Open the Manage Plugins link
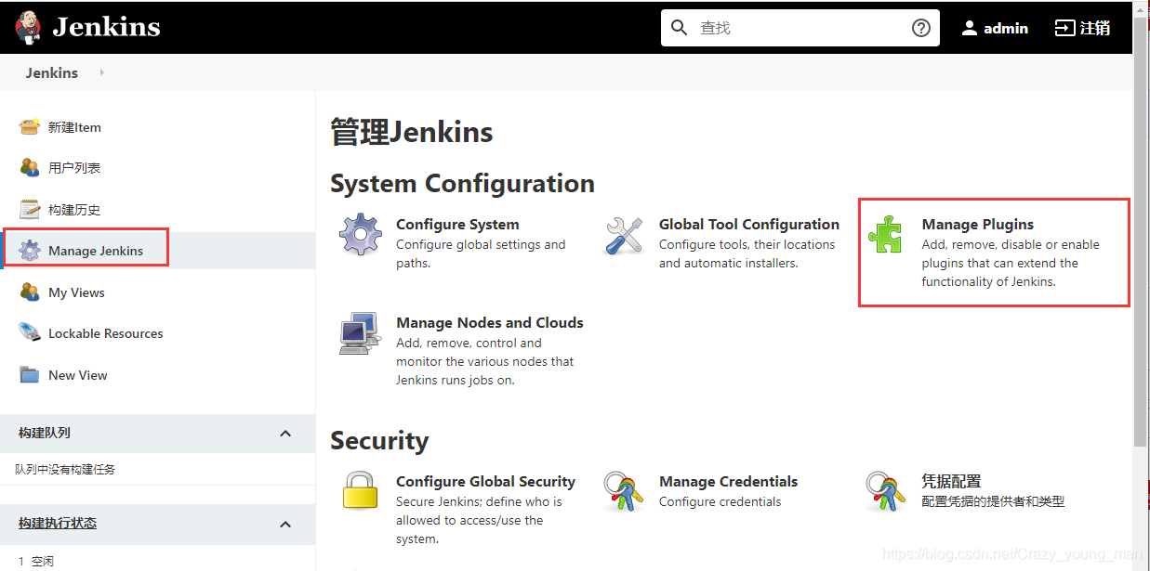Image resolution: width=1150 pixels, height=571 pixels. 978,225
